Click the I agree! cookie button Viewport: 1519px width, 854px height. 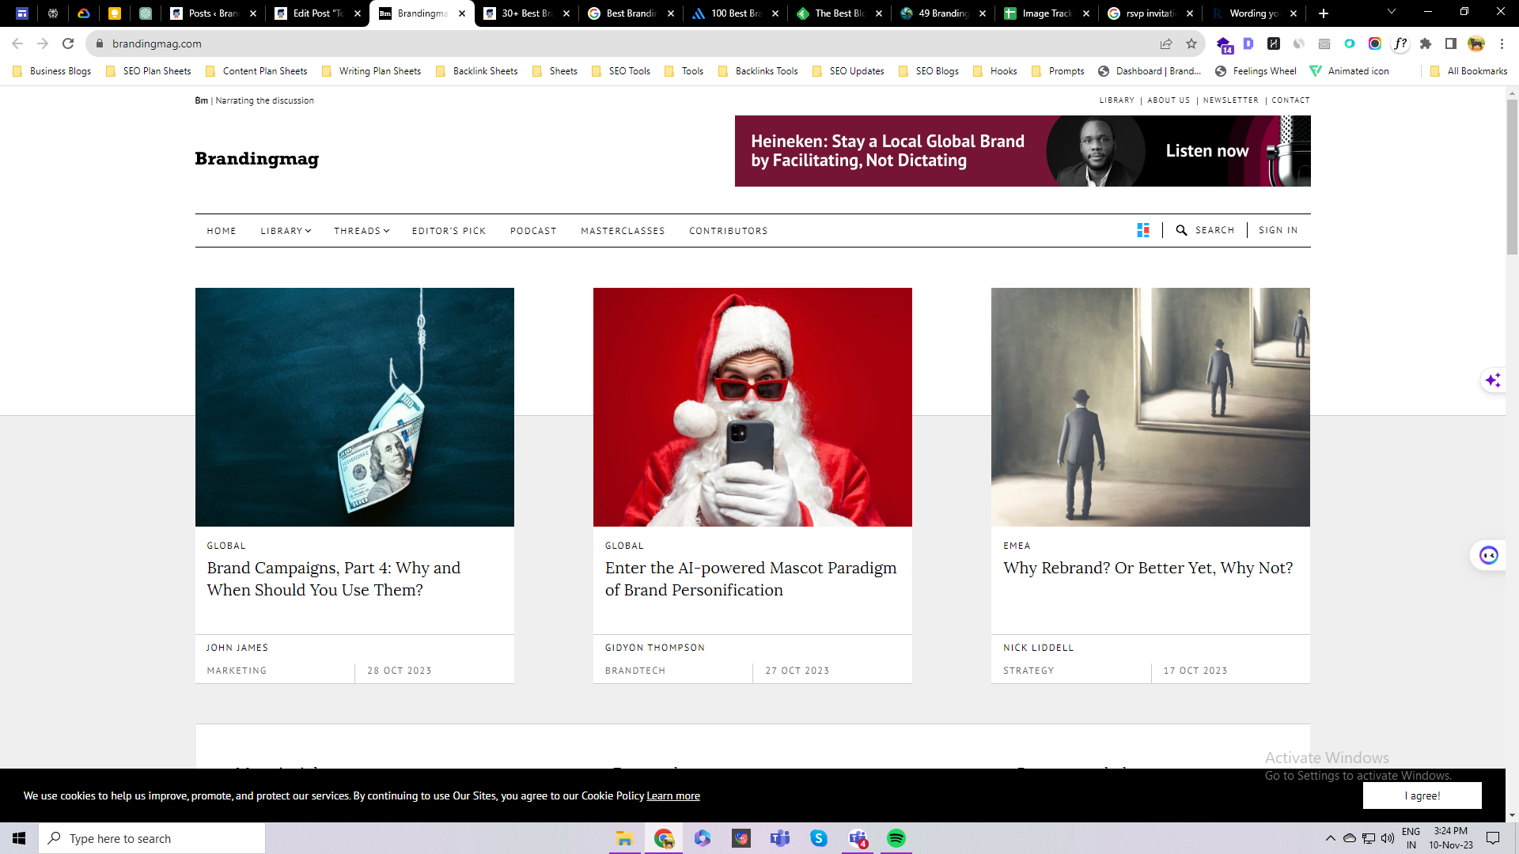[1422, 795]
